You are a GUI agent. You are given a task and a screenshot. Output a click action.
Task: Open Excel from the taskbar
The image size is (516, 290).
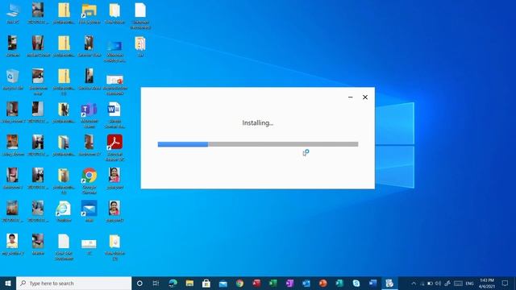coord(273,283)
